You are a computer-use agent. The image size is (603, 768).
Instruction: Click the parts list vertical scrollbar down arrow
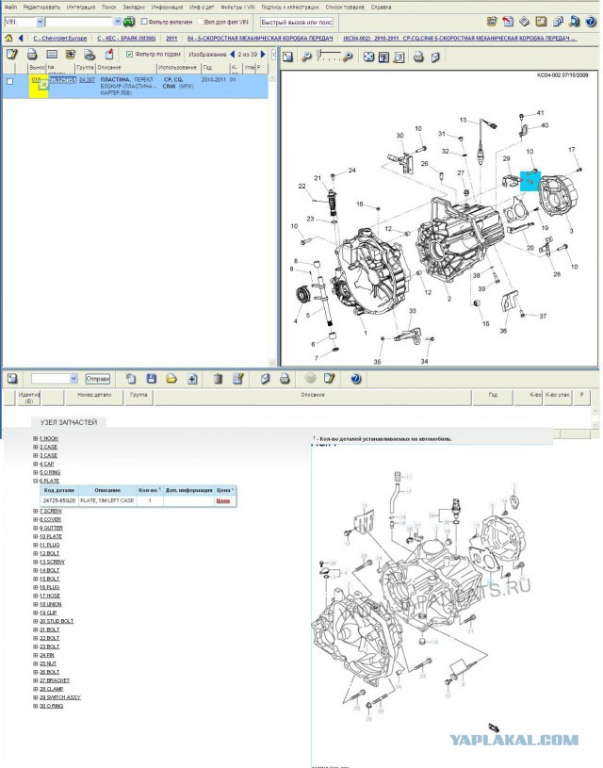pos(272,363)
